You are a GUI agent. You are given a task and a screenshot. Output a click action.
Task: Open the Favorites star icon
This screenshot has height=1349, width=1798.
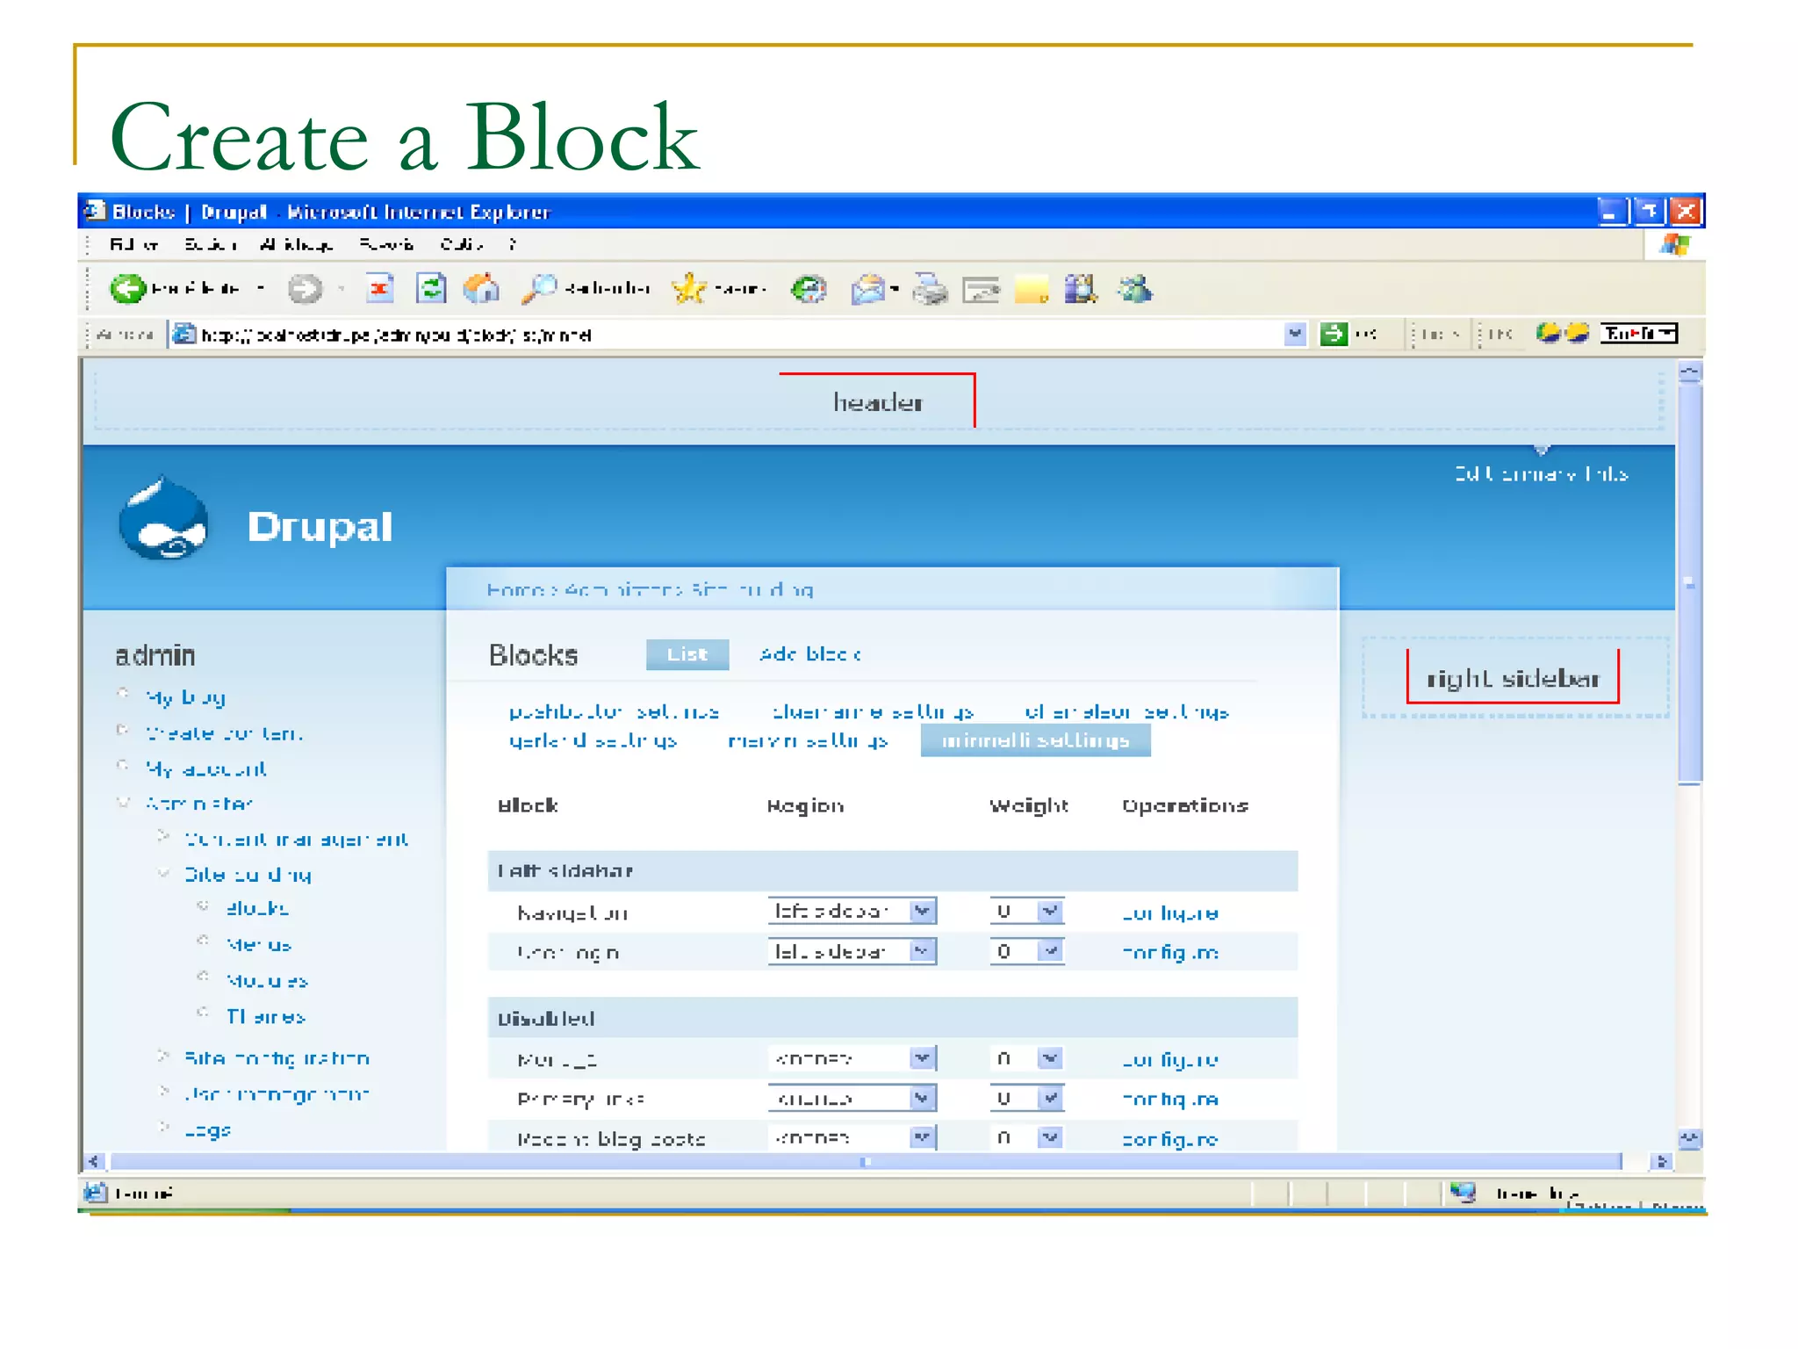click(689, 288)
